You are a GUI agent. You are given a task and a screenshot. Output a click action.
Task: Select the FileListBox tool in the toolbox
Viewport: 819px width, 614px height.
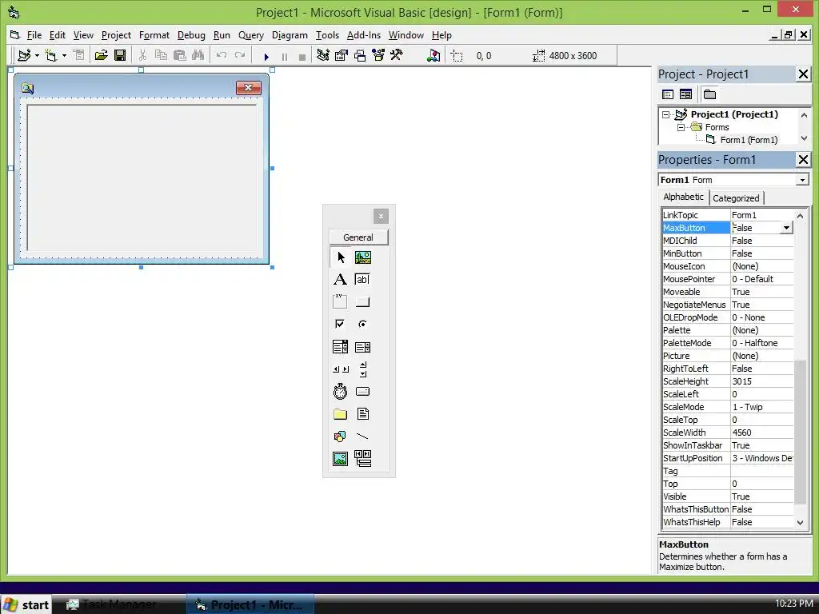[363, 414]
